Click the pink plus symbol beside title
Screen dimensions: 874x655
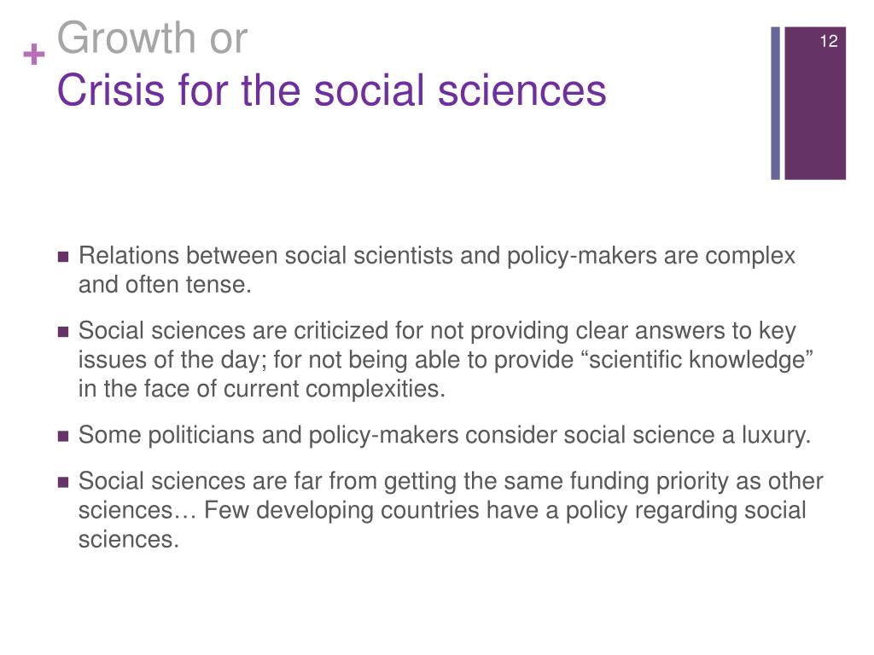coord(34,55)
